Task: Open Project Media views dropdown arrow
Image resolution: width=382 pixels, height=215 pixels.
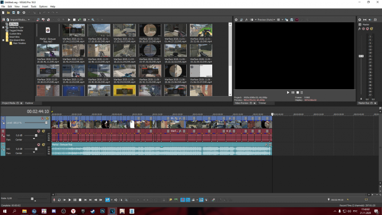Action: (89, 20)
